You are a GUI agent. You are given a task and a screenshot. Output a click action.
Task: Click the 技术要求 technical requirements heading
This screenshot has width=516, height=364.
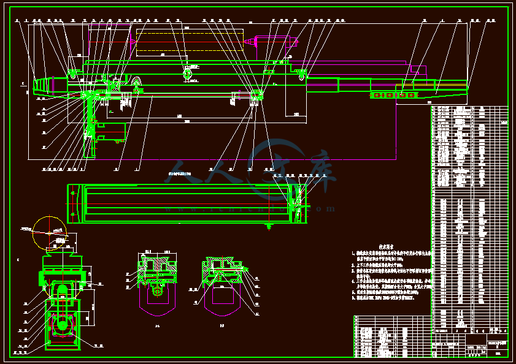click(x=387, y=246)
